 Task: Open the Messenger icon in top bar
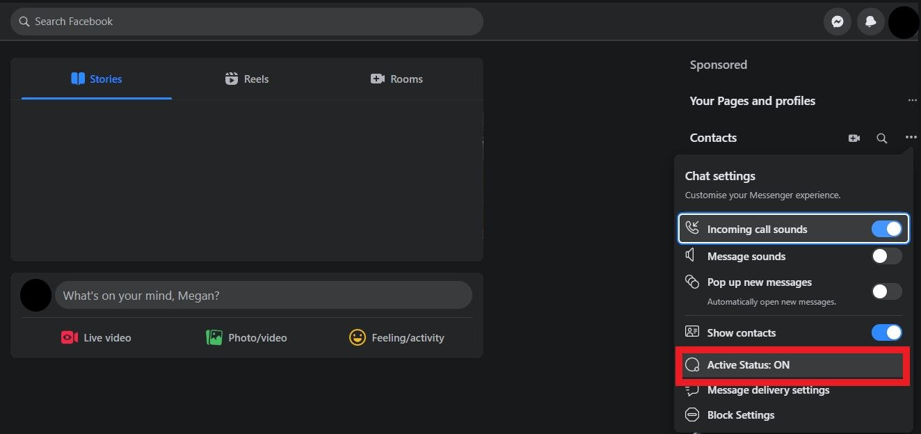click(x=838, y=22)
